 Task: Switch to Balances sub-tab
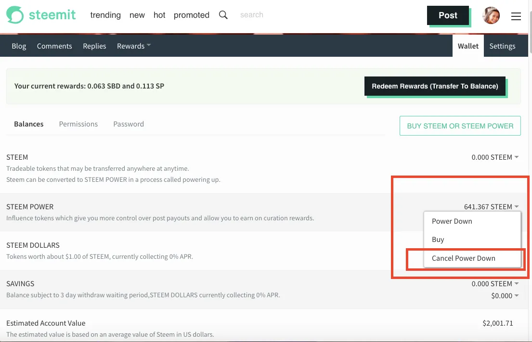[x=29, y=124]
